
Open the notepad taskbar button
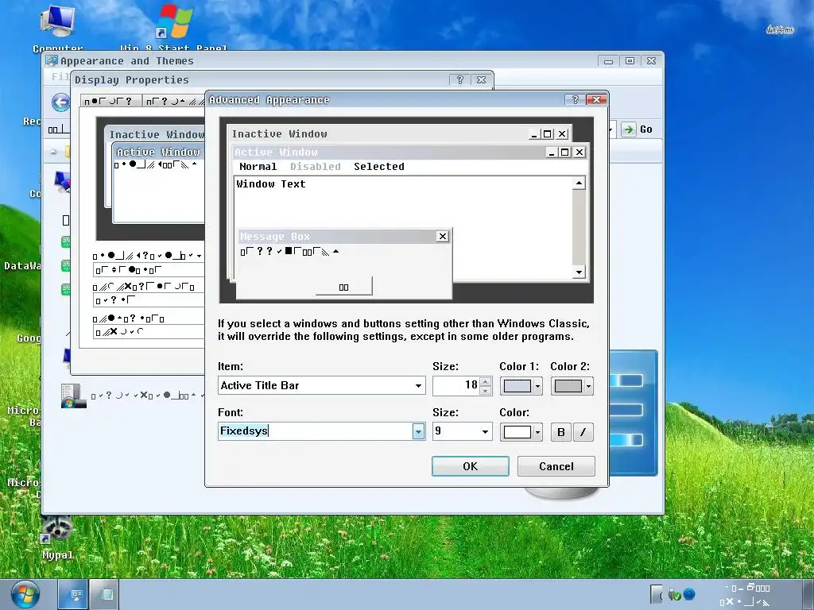click(106, 594)
